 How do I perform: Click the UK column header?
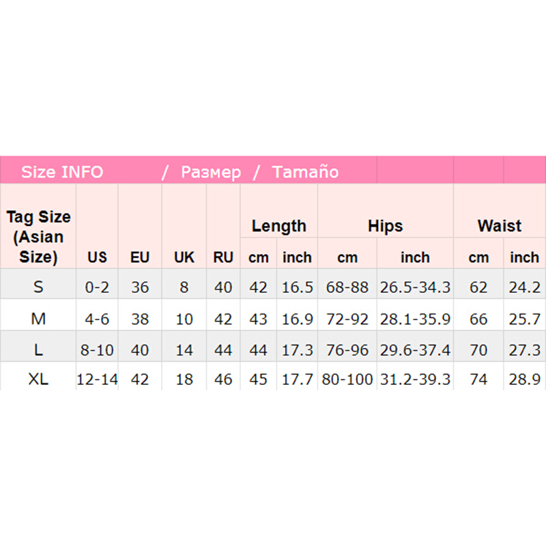(184, 257)
